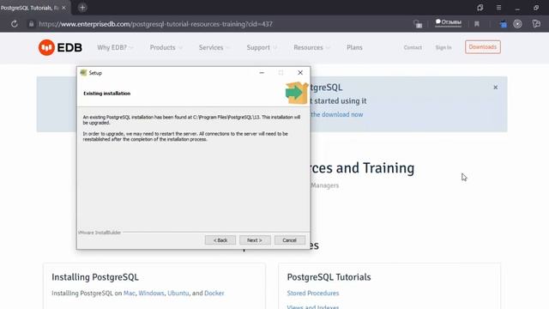Viewport: 549px width, 309px height.
Task: Reload the browser page
Action: coord(15,24)
